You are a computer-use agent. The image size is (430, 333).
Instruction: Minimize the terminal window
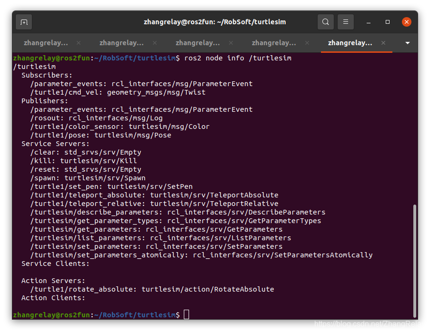pyautogui.click(x=369, y=22)
